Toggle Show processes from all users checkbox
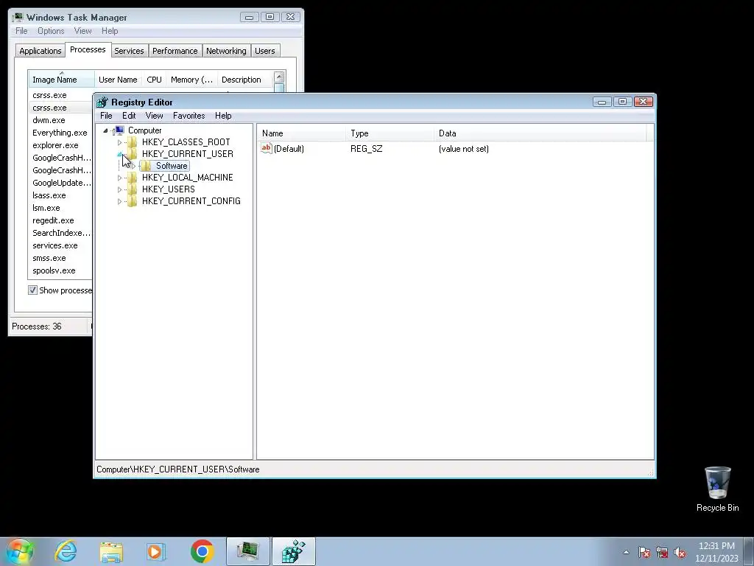This screenshot has height=566, width=754. (x=32, y=290)
